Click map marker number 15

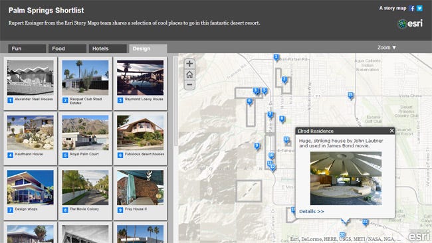[350, 95]
